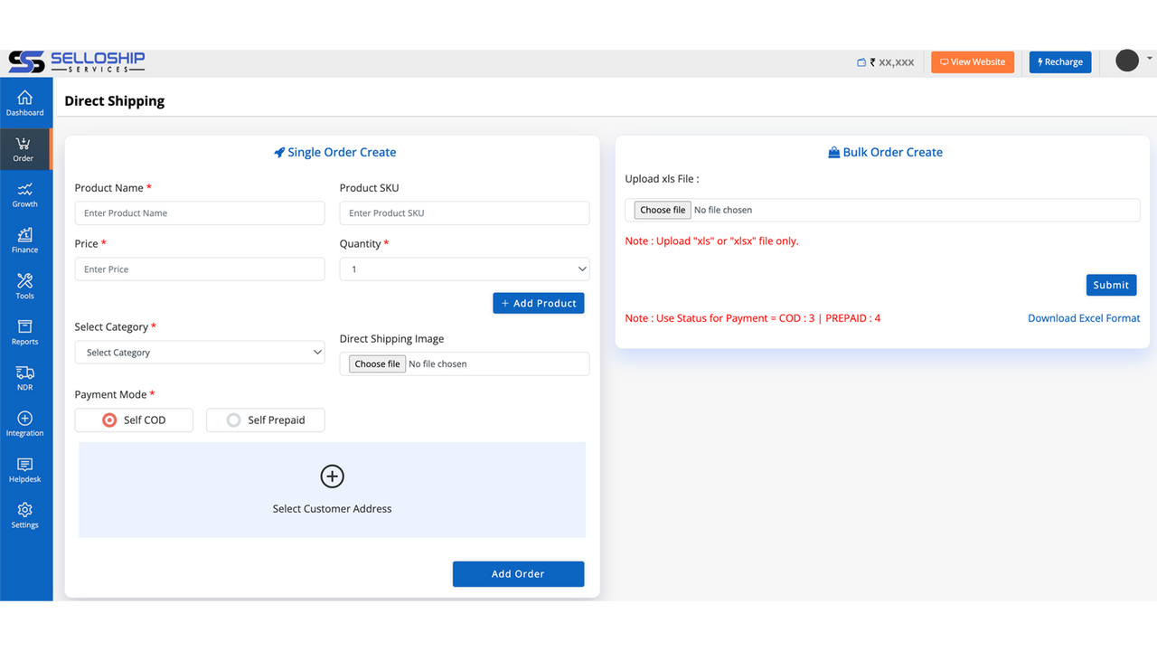Click the wallet balance amount xx,xxx
This screenshot has height=651, width=1157.
click(x=897, y=62)
